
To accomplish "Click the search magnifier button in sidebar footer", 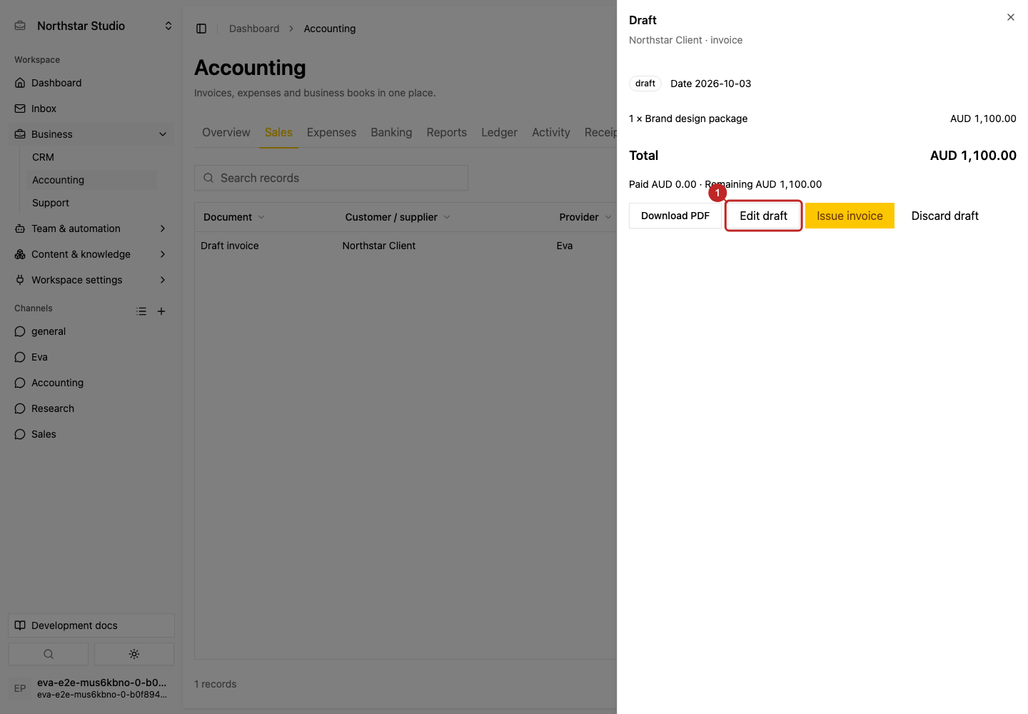I will coord(49,654).
